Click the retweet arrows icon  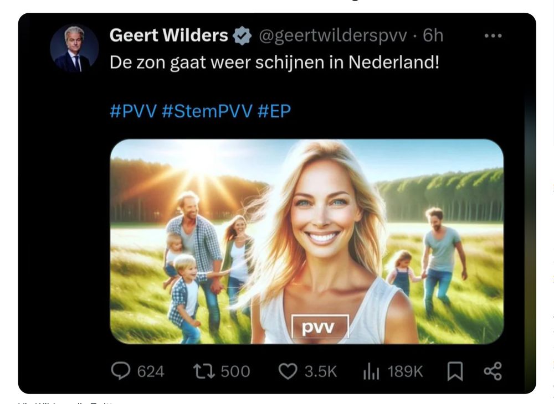[x=204, y=371]
